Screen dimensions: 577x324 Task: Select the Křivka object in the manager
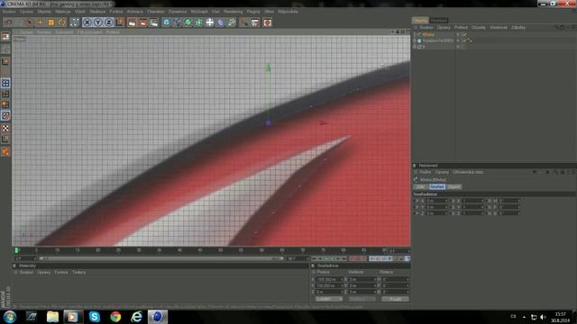[428, 34]
